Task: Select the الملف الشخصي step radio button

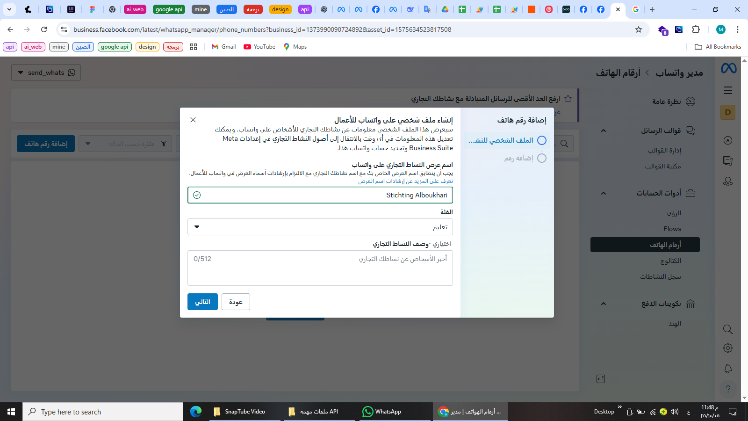Action: (x=541, y=140)
